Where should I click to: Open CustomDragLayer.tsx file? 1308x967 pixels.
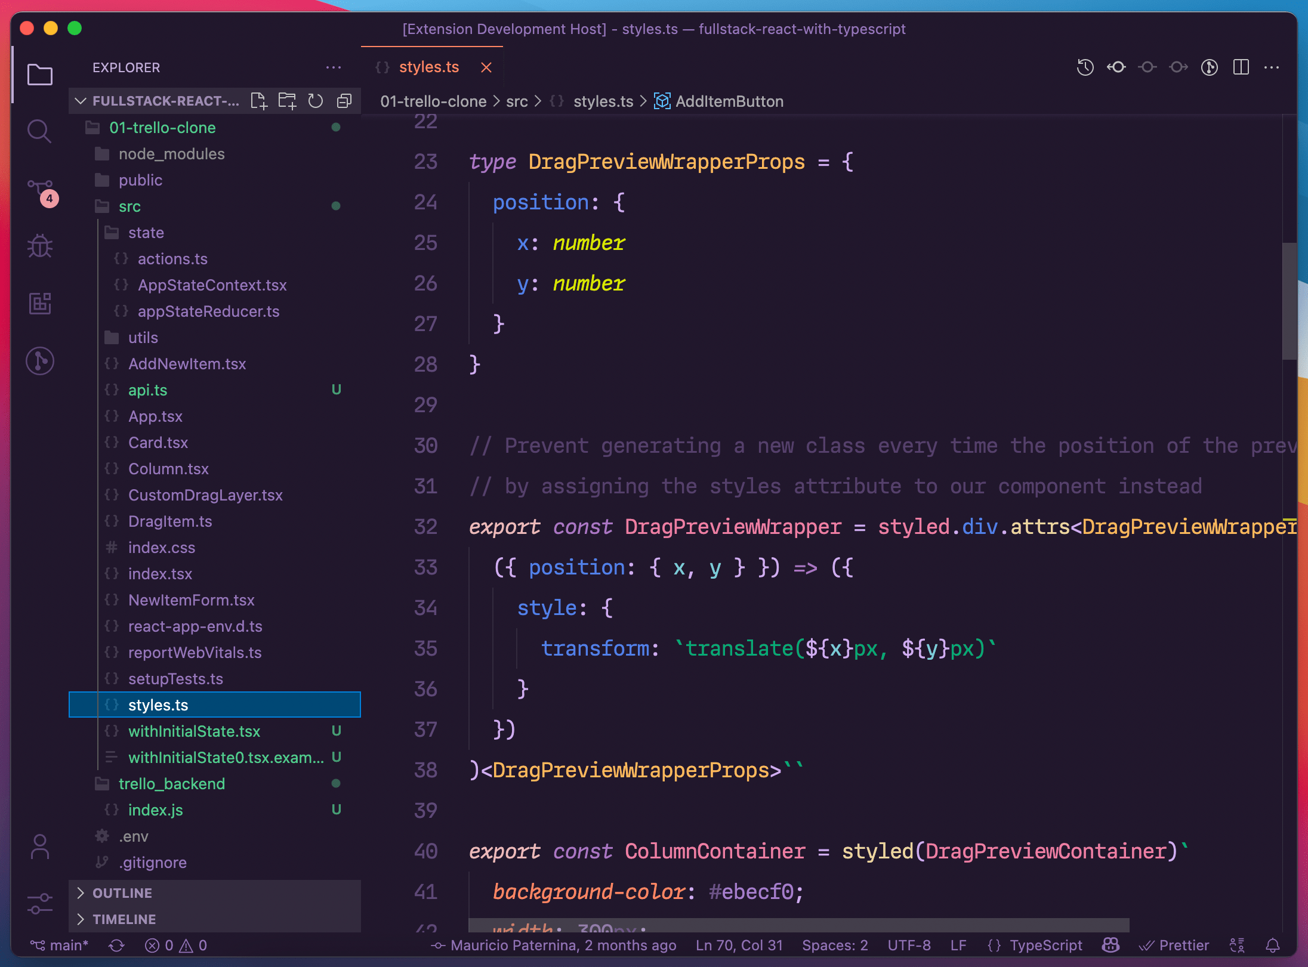click(x=215, y=495)
